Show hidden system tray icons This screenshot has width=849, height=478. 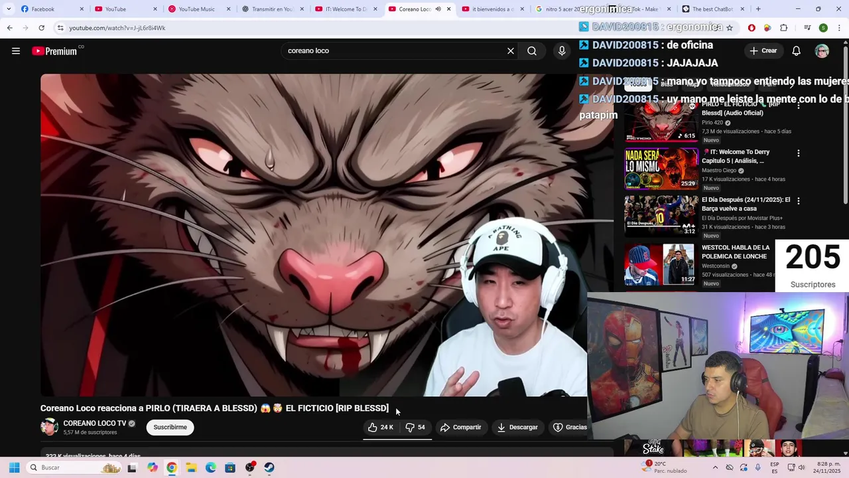(715, 467)
